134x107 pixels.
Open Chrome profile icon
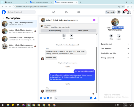pos(128,7)
